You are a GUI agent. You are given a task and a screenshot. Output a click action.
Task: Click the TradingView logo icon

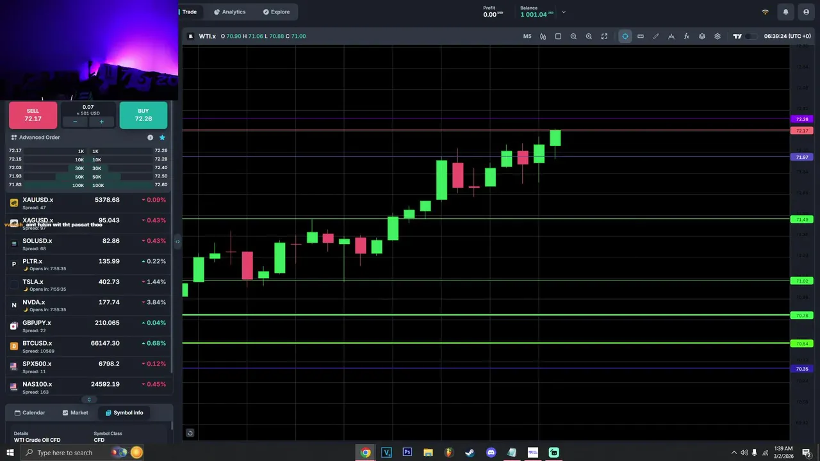tap(737, 36)
